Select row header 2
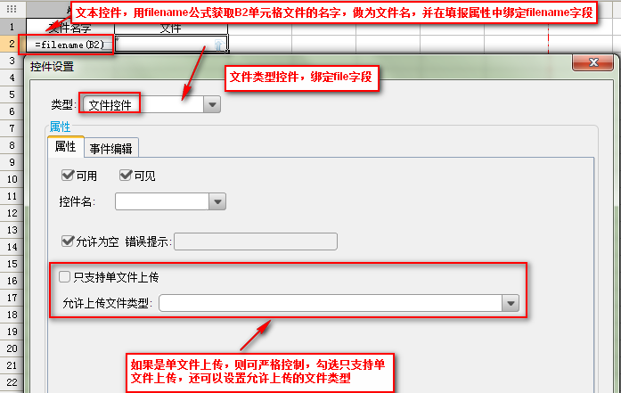Image resolution: width=621 pixels, height=393 pixels. tap(12, 44)
